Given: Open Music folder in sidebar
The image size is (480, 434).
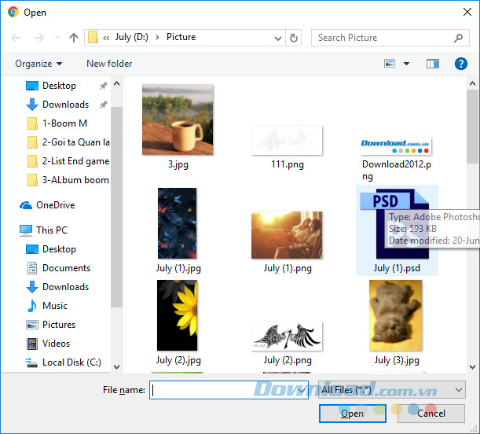Looking at the screenshot, I should click(54, 306).
